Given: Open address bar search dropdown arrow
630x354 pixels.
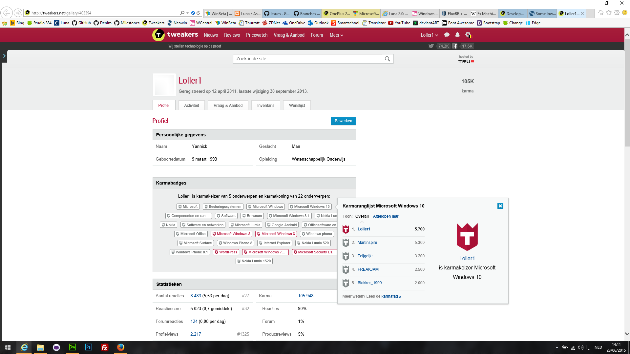Looking at the screenshot, I should pyautogui.click(x=187, y=13).
